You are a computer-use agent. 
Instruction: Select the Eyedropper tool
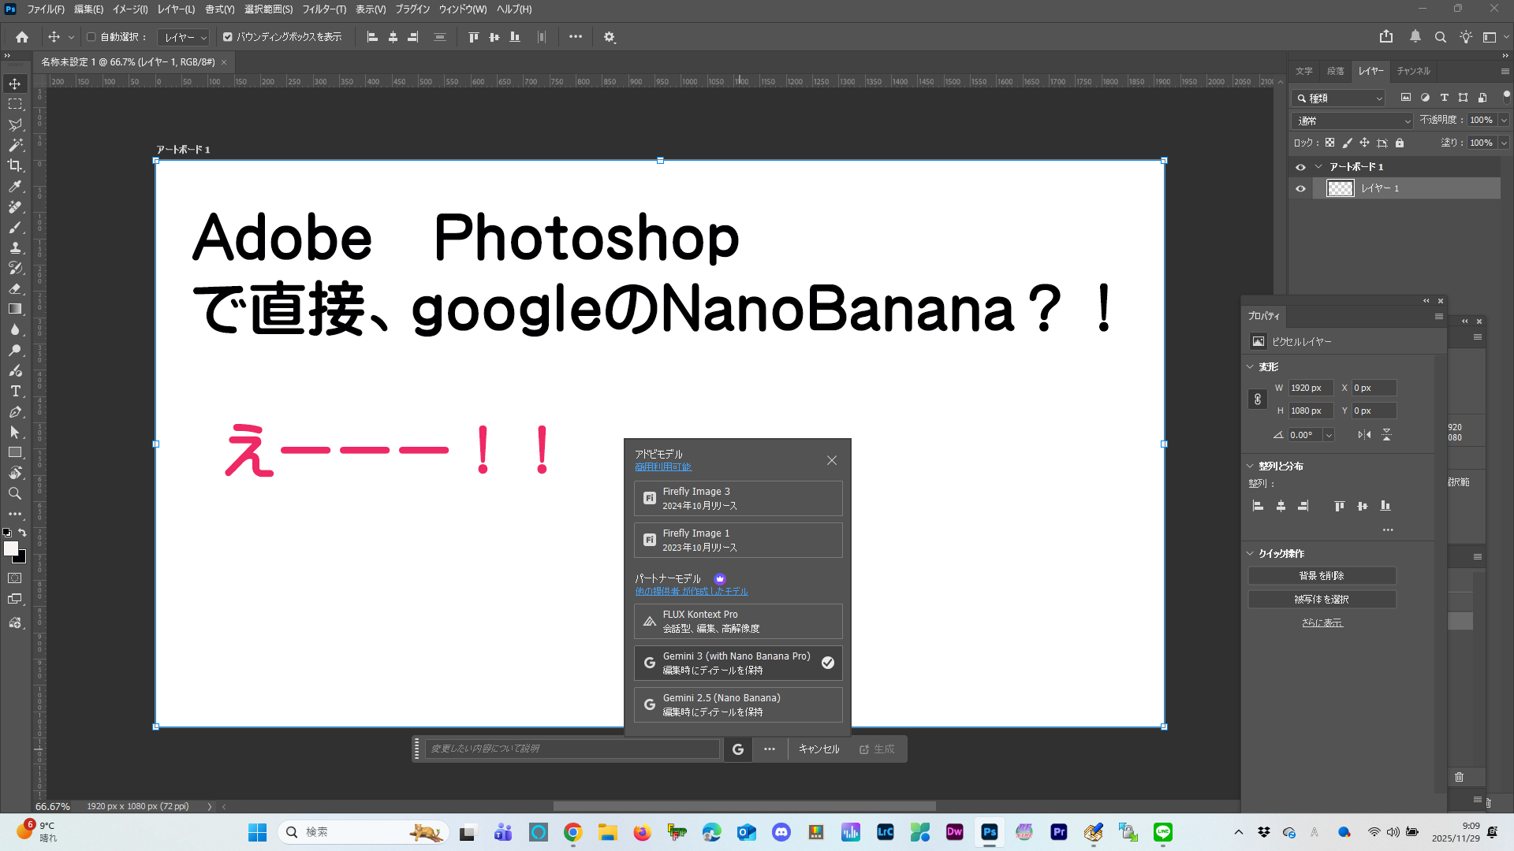15,187
